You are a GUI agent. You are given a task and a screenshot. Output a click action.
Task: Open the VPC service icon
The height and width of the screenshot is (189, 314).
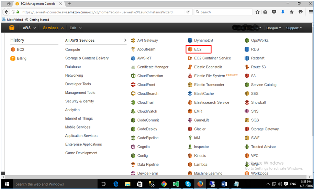click(247, 156)
